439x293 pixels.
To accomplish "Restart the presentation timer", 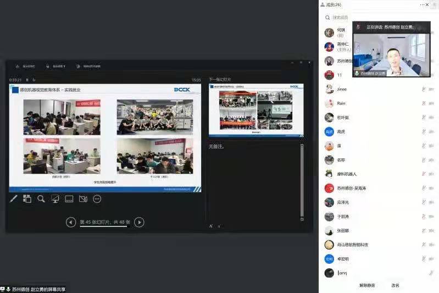I will click(34, 80).
